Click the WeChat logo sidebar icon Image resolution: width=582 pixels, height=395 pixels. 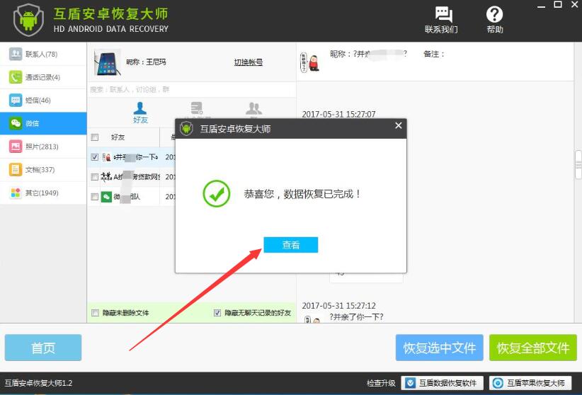pyautogui.click(x=15, y=123)
